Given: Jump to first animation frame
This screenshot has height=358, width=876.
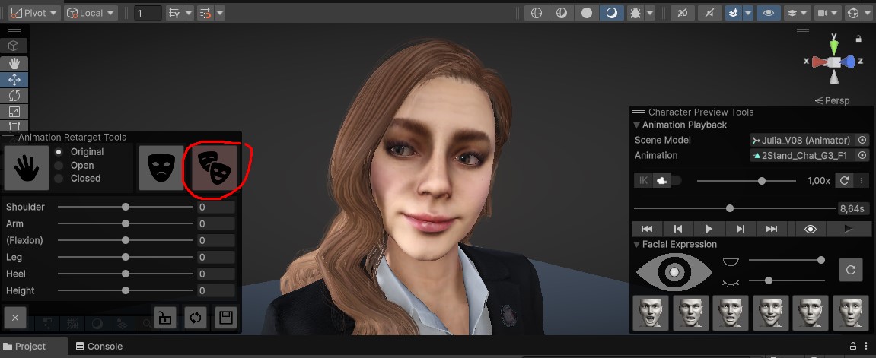Looking at the screenshot, I should point(647,229).
